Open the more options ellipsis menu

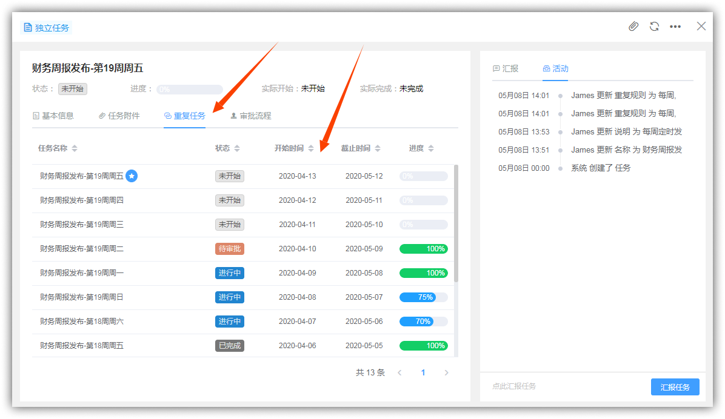point(675,27)
